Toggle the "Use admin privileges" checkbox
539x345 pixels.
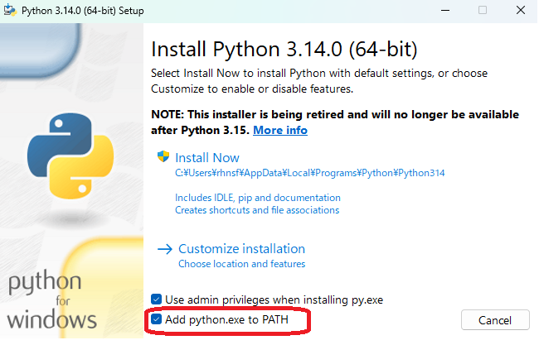[x=157, y=299]
